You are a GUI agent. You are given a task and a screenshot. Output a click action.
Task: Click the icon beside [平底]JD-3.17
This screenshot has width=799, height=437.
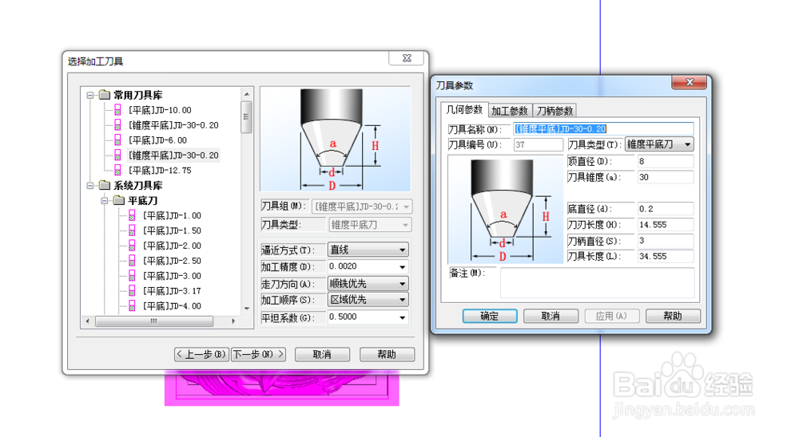132,291
